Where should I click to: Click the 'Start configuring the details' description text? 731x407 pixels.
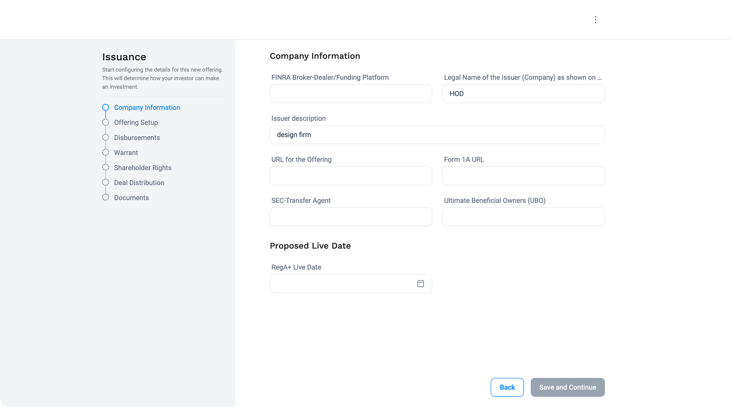click(162, 78)
